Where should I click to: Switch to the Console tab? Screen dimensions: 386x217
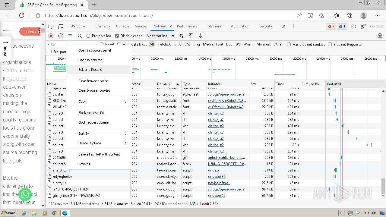click(122, 26)
